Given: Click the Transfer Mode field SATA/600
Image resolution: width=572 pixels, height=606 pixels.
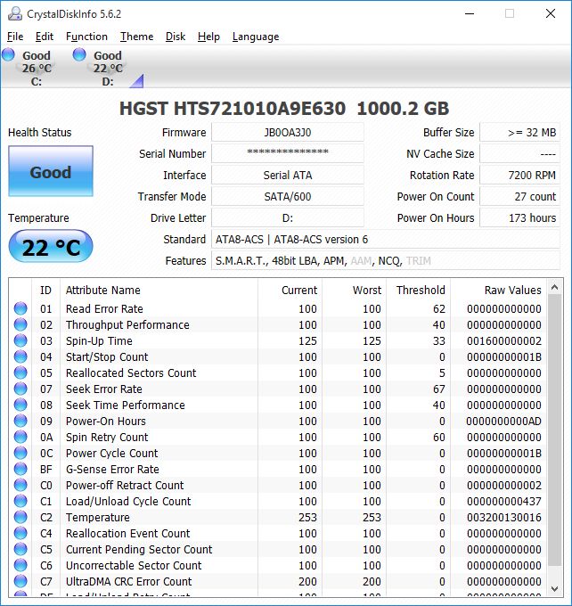Looking at the screenshot, I should 288,196.
